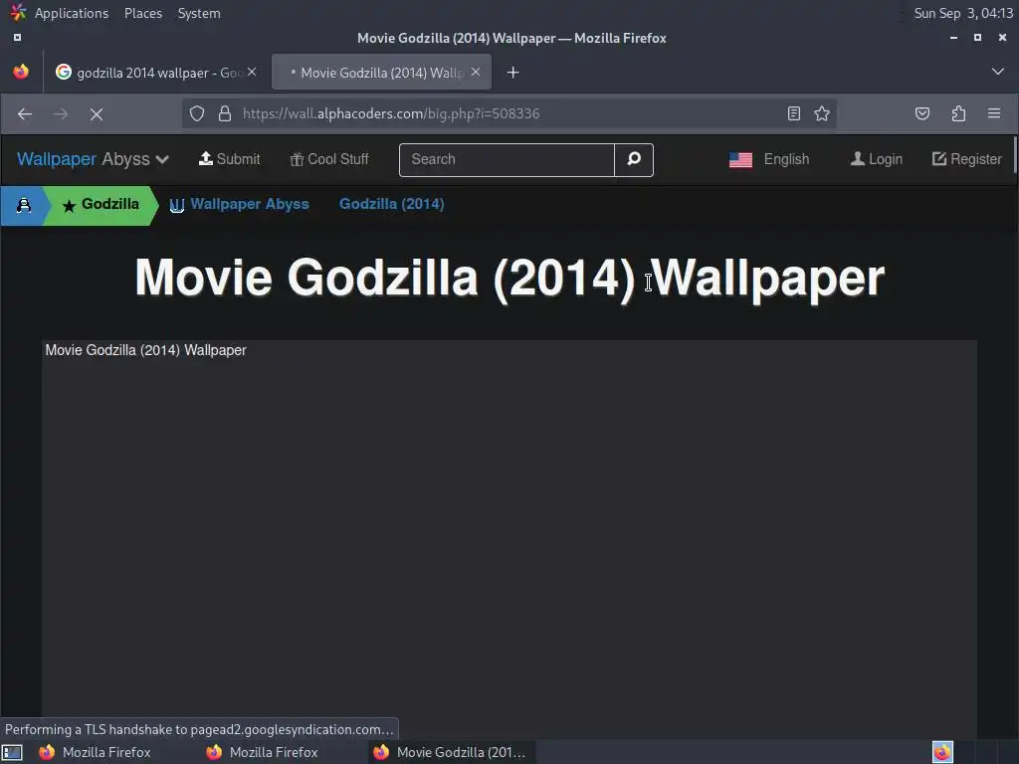Click the US flag language icon

740,160
